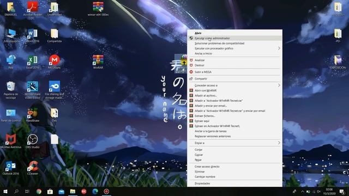Open the EMANUEL user folder icon
The height and width of the screenshot is (196, 349).
pos(10,9)
